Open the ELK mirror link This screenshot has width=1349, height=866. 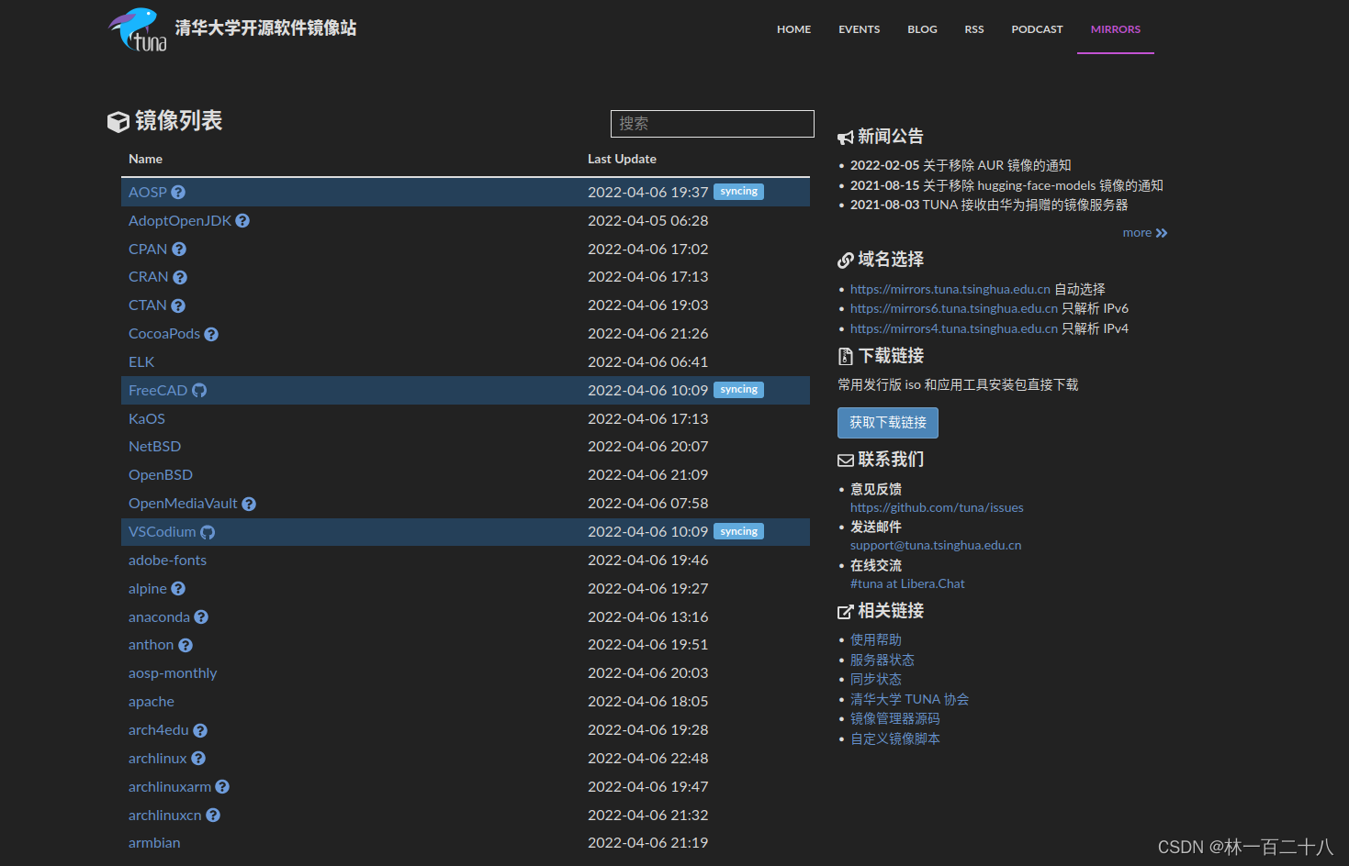click(x=141, y=362)
